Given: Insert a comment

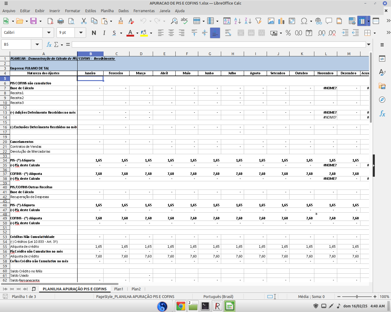Looking at the screenshot, I should pos(329,21).
